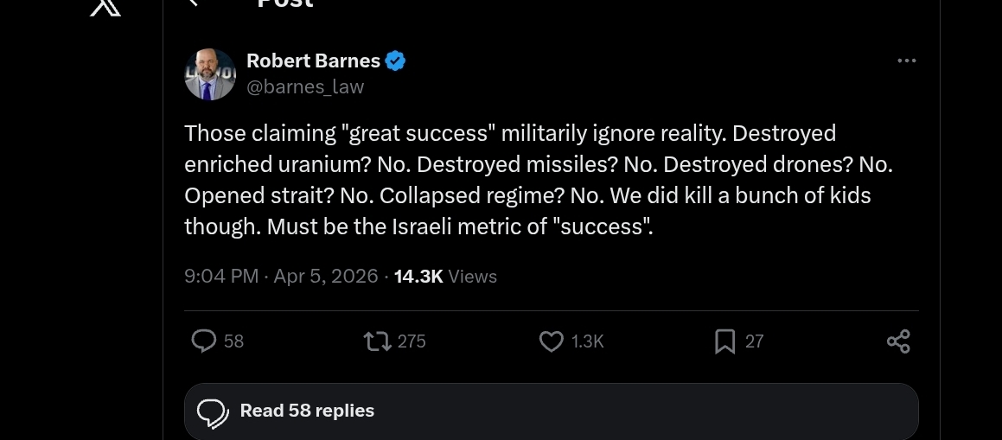Click the chat bubbles icon beside Read replies
This screenshot has width=1002, height=440.
[213, 412]
